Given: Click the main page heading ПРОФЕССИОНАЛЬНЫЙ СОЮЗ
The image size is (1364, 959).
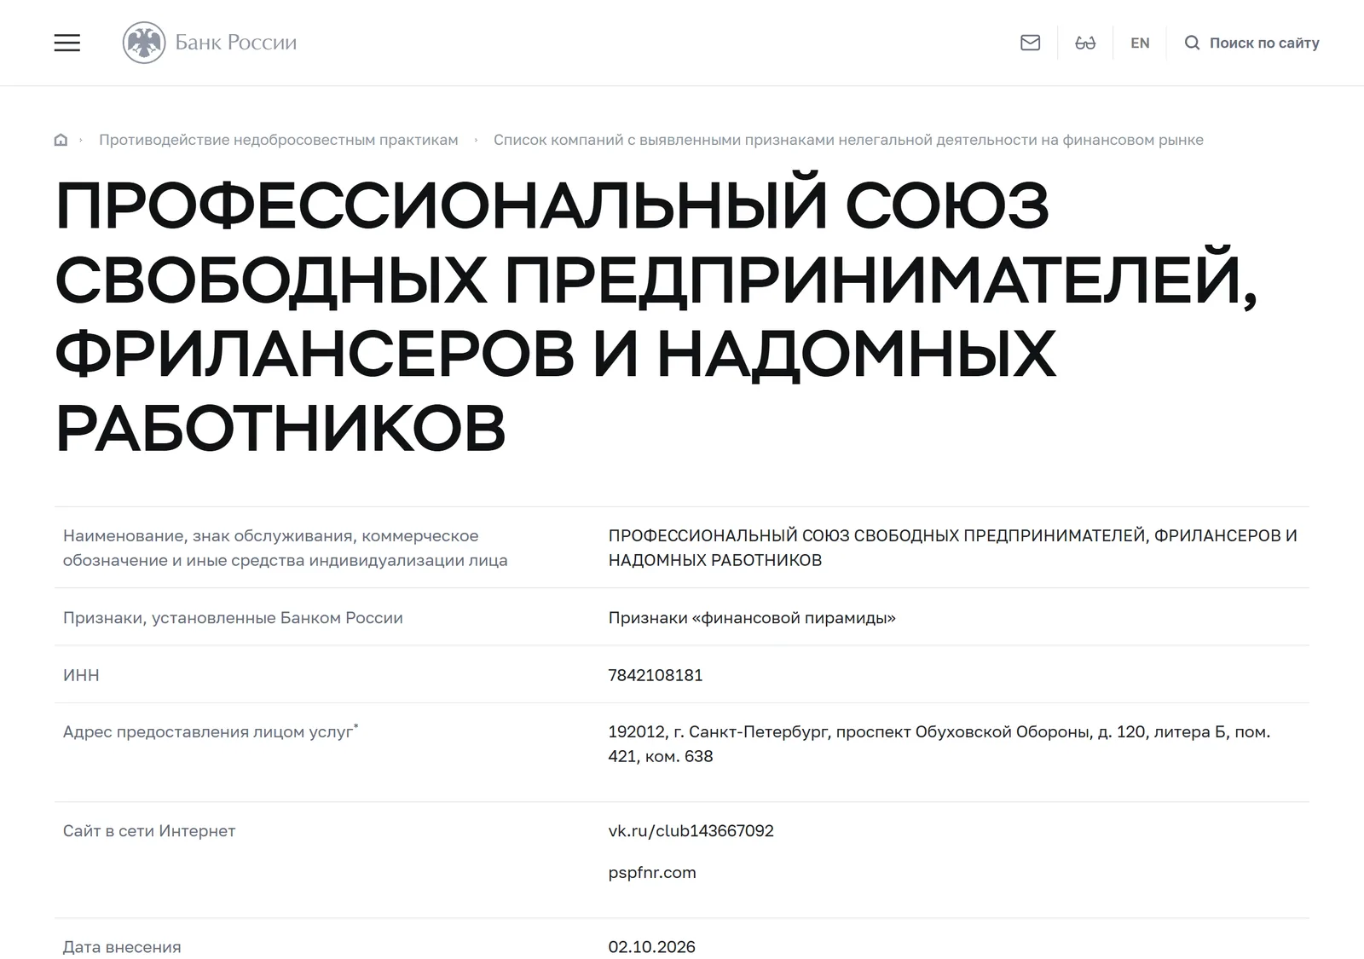Looking at the screenshot, I should tap(656, 315).
